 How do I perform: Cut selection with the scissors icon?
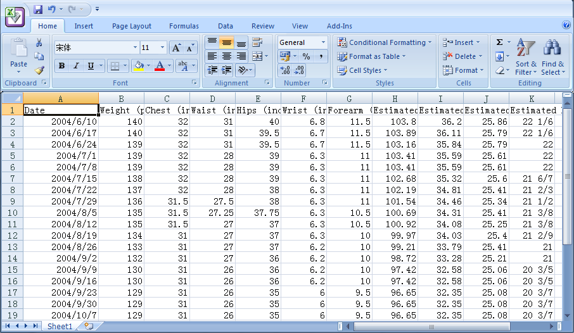[39, 43]
